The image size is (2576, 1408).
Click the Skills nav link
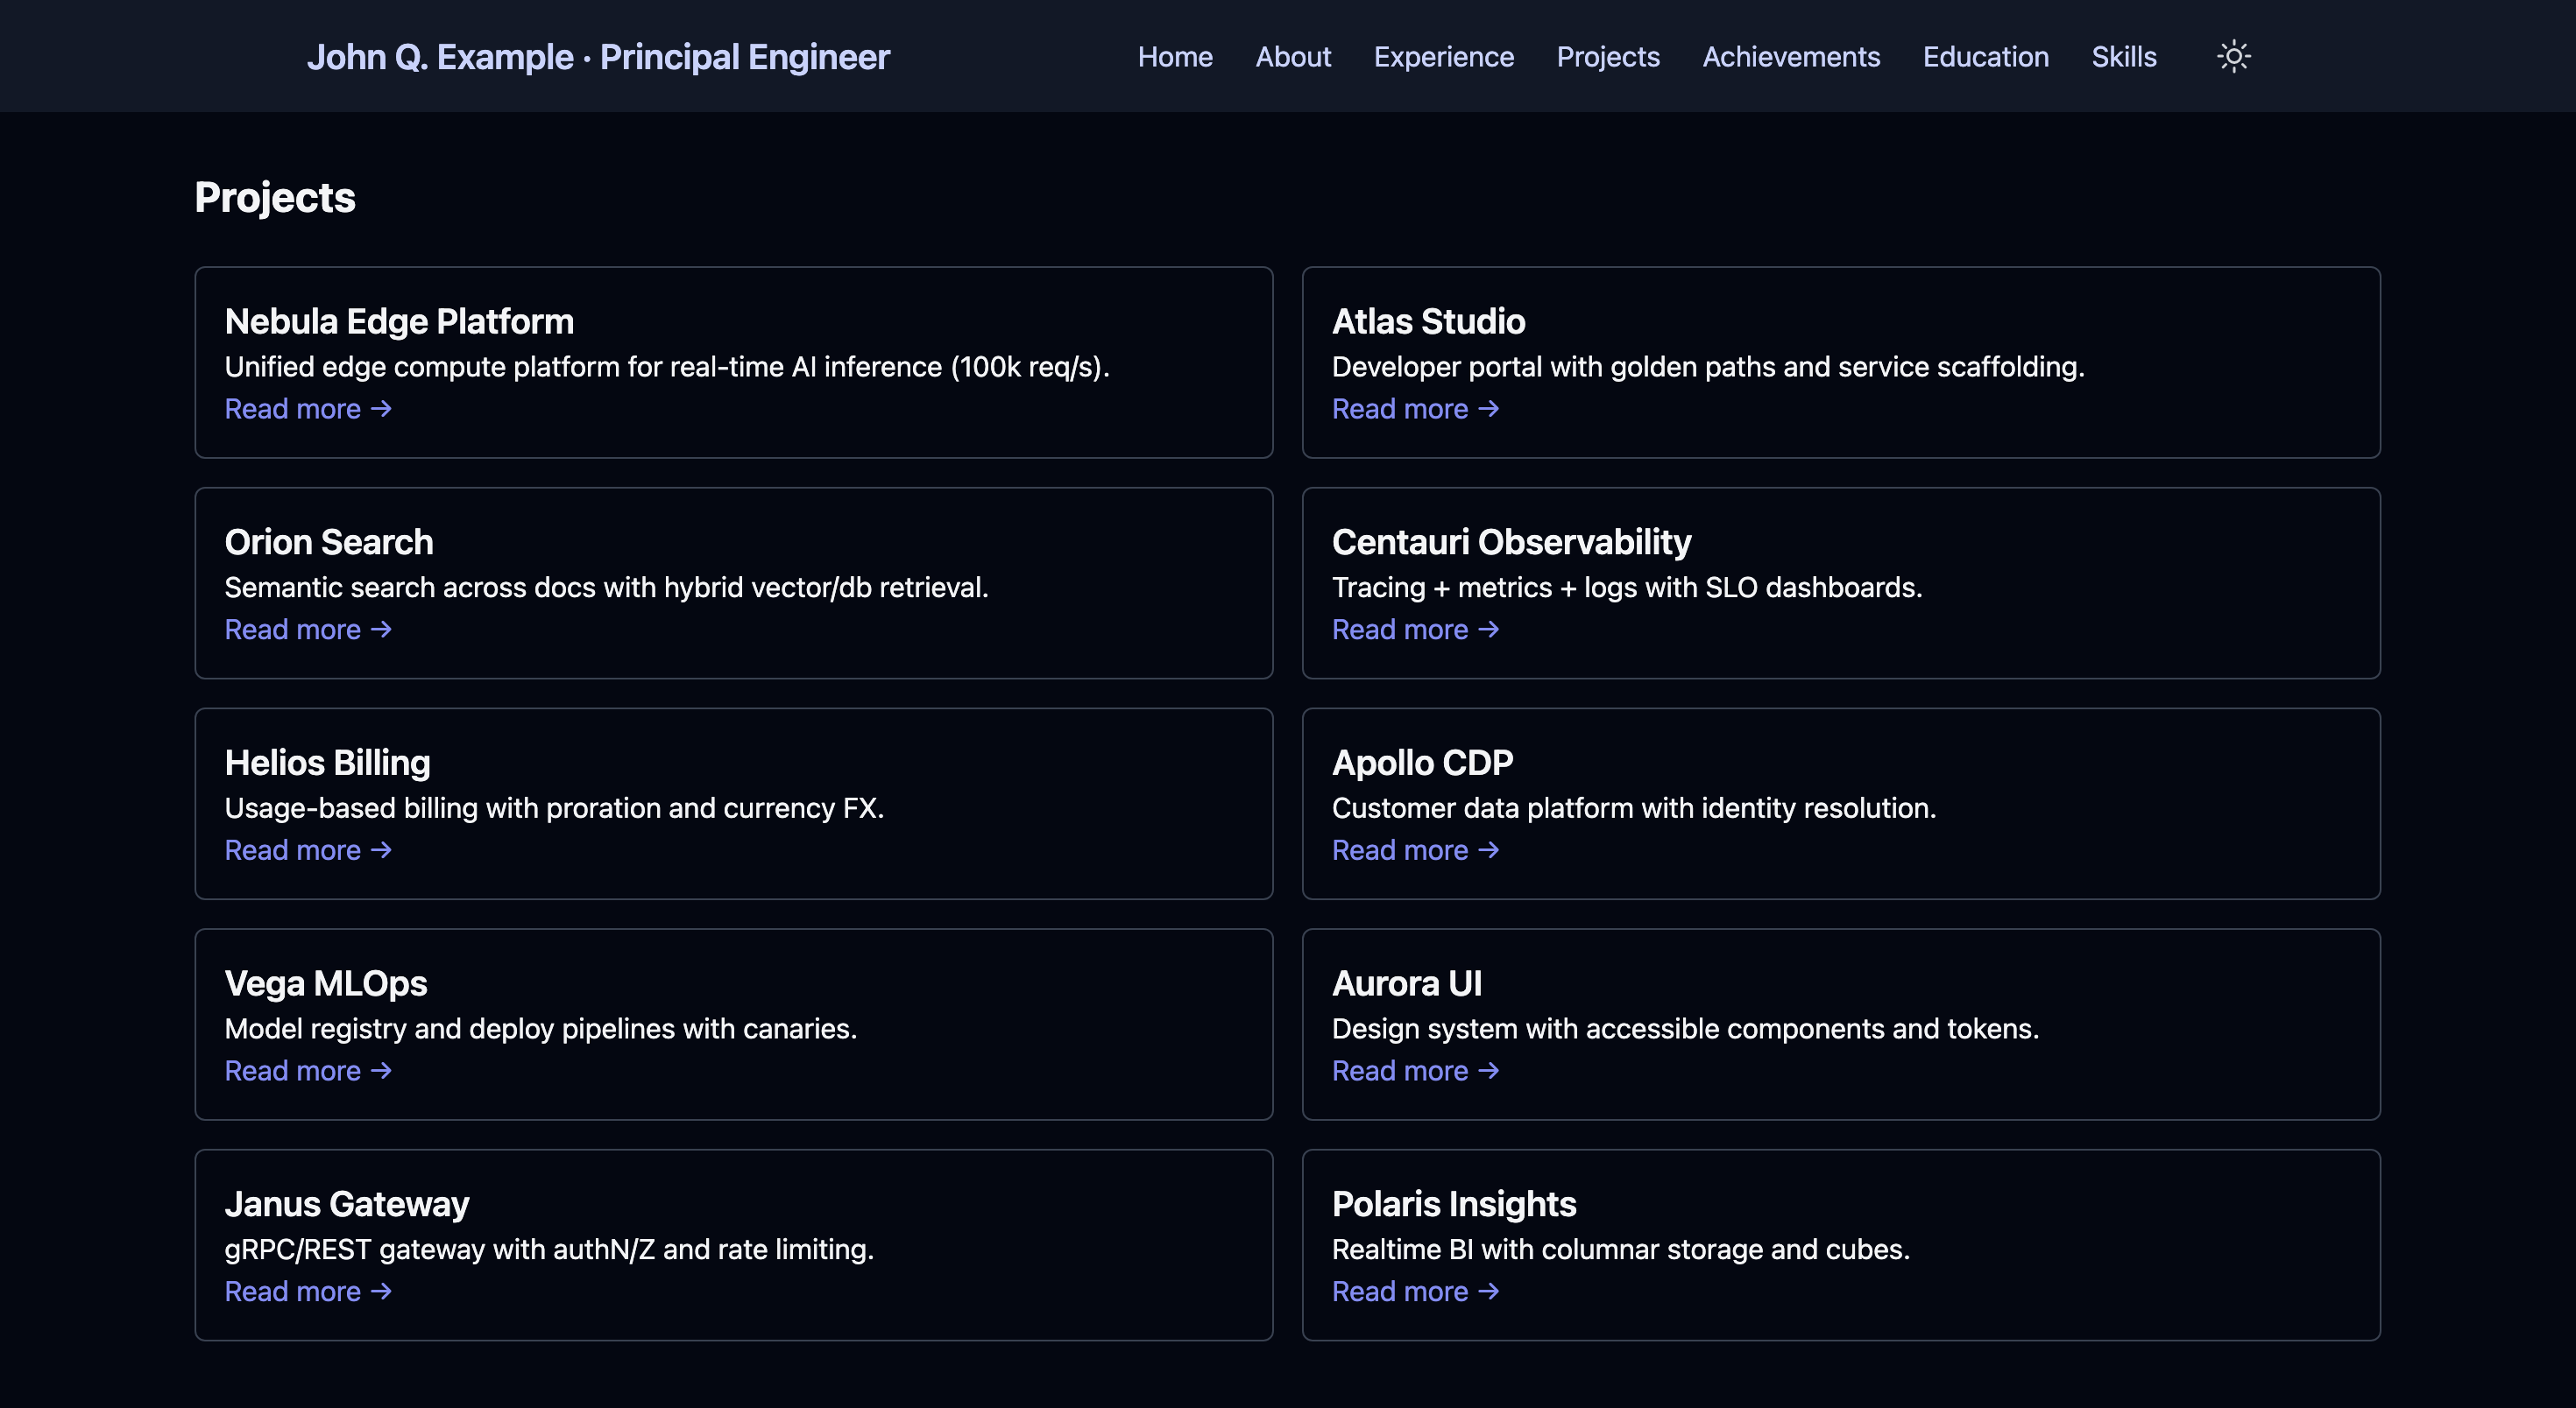2123,57
